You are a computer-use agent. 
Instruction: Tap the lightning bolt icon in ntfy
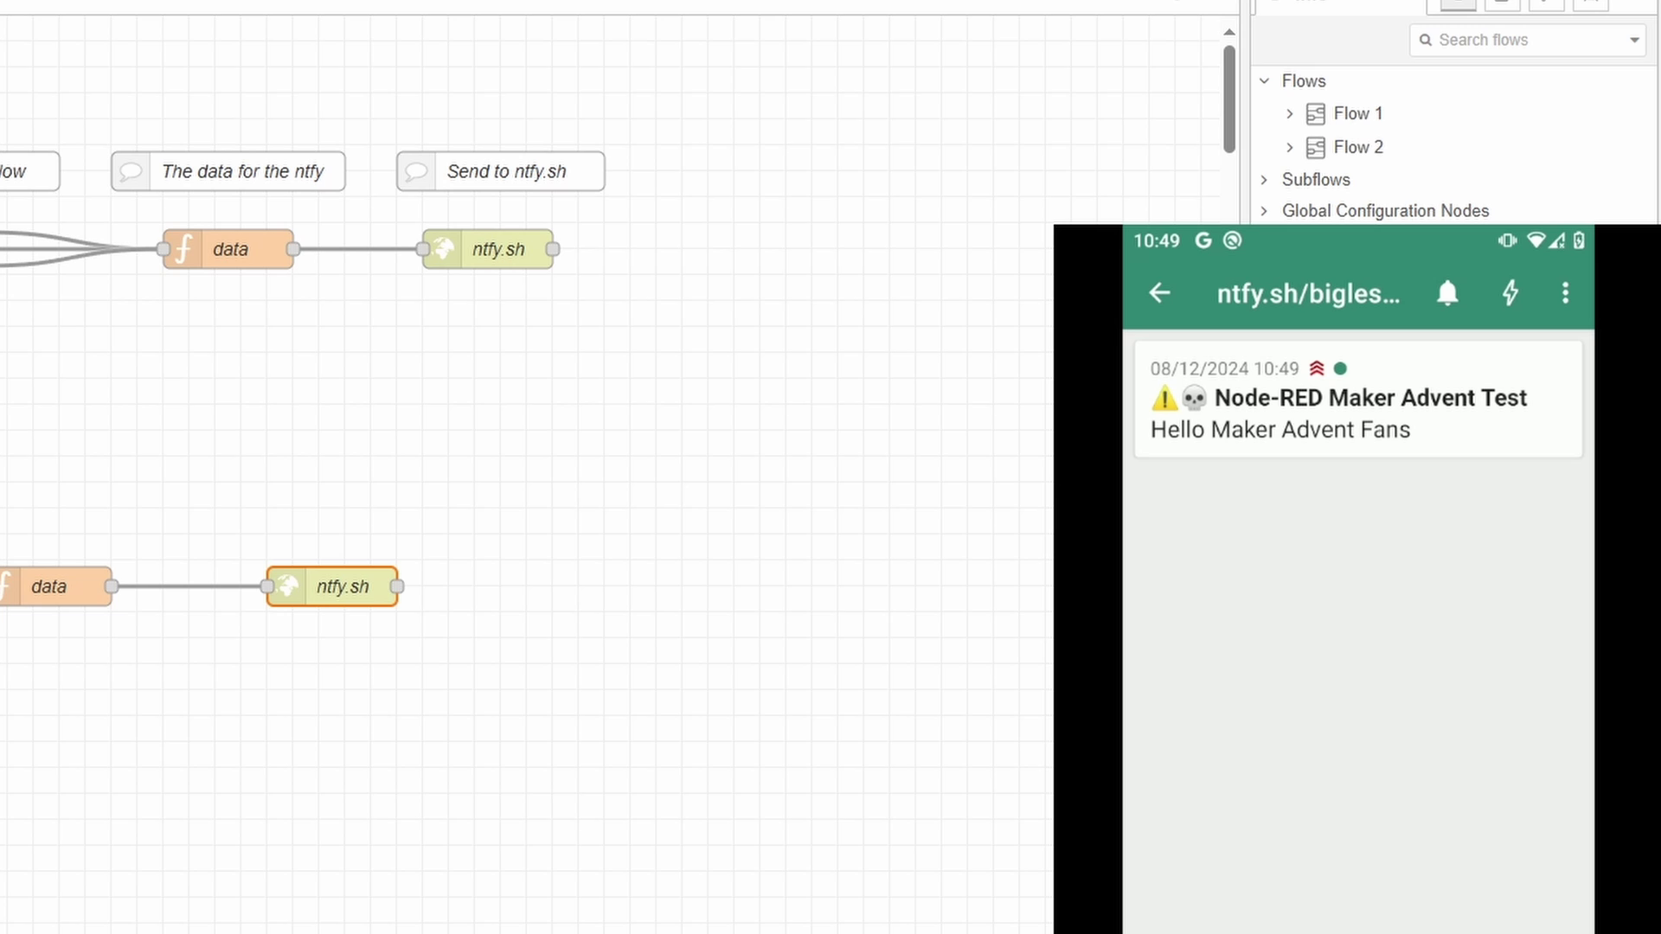point(1510,293)
